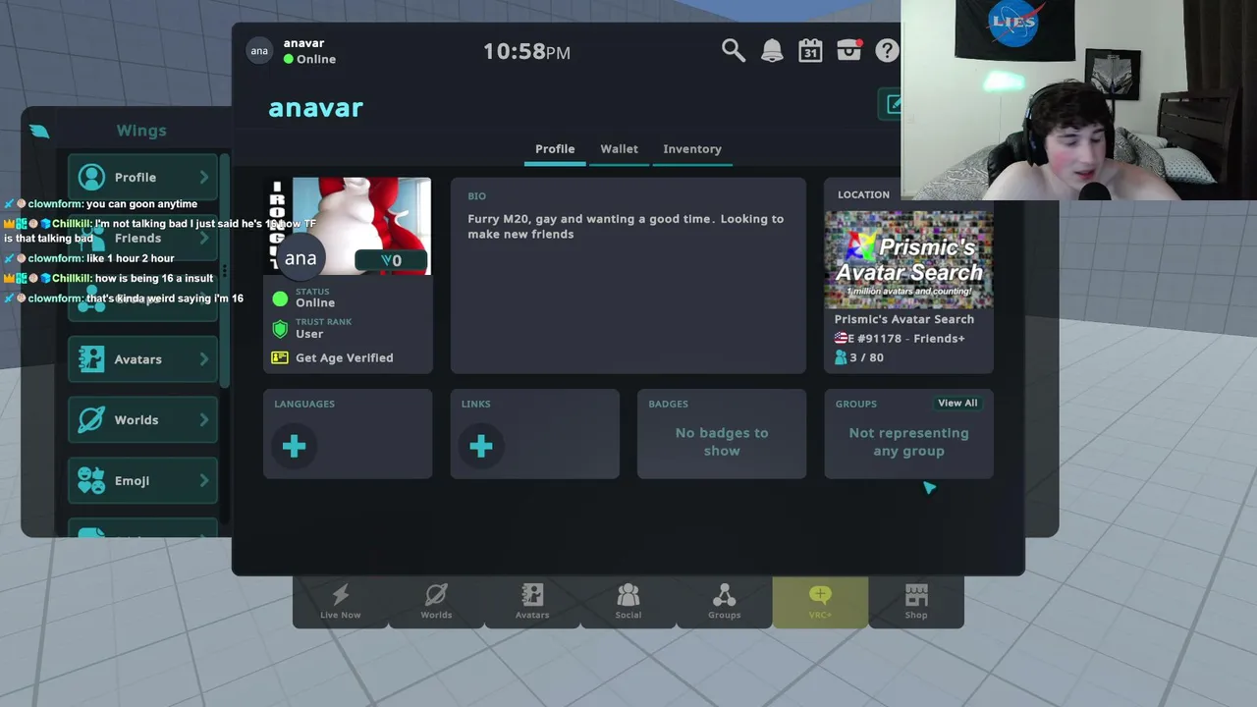The width and height of the screenshot is (1257, 707).
Task: Click 'anavar' username in the header
Action: 303,43
